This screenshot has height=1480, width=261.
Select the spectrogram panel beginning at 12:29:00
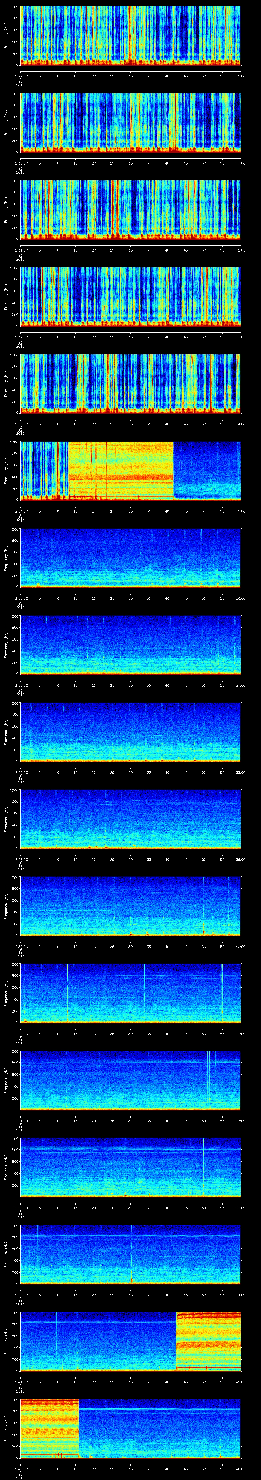click(131, 36)
